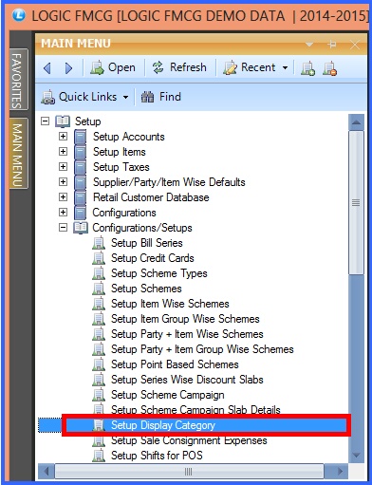Open Setup Schemes entry
Viewport: 372px width, 485px height.
pos(146,289)
